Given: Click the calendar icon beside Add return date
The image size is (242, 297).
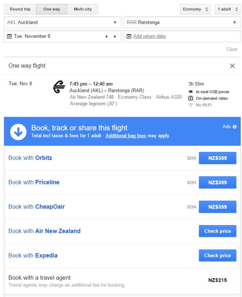Looking at the screenshot, I should 129,36.
